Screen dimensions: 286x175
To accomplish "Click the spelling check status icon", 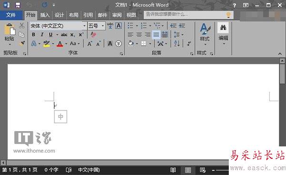I will point(69,170).
